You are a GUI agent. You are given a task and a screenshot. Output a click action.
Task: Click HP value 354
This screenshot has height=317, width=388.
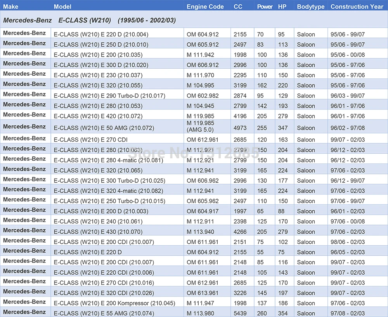point(283,313)
